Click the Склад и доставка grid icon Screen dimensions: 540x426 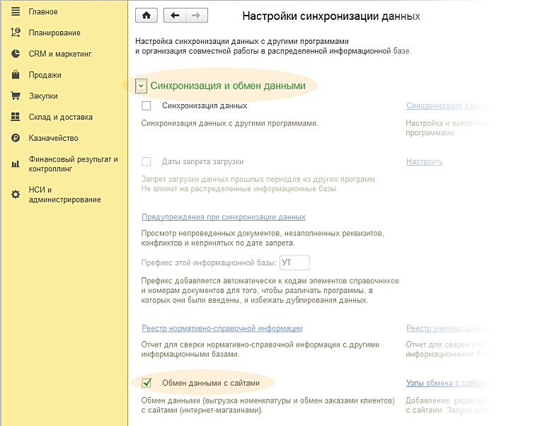pyautogui.click(x=16, y=117)
